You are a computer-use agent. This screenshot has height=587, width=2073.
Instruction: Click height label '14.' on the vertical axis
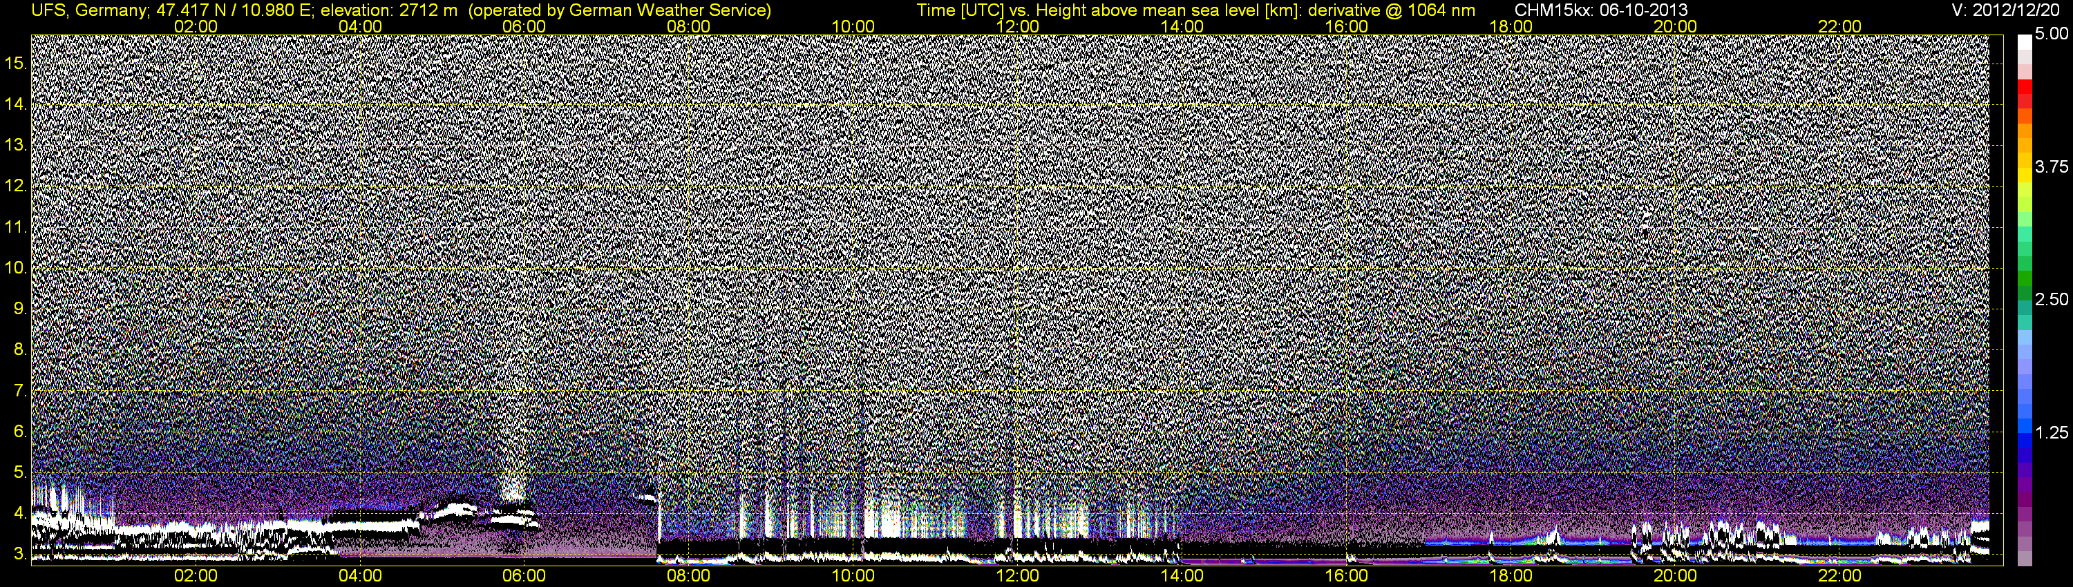[x=16, y=104]
